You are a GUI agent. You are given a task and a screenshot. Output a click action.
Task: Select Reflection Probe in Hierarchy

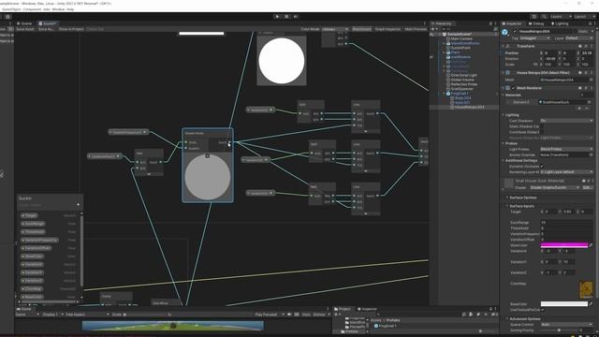tap(464, 84)
